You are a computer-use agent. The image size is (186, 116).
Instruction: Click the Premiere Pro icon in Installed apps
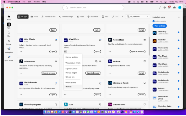coord(155,49)
